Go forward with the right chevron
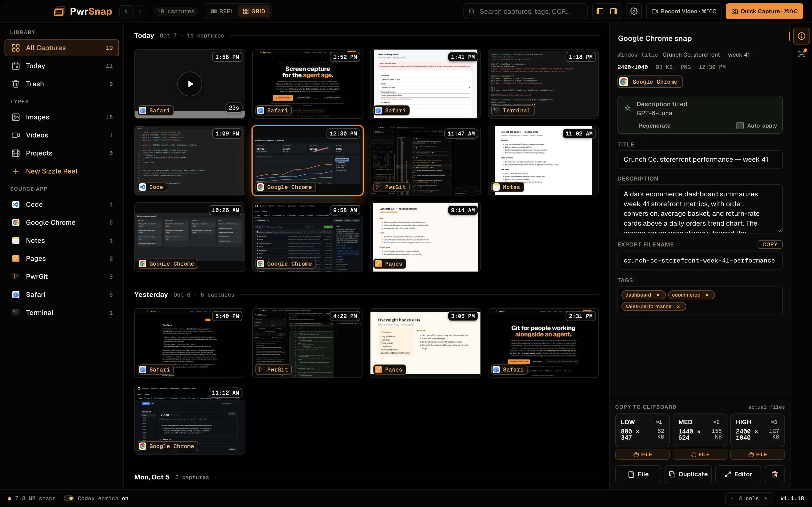 141,11
